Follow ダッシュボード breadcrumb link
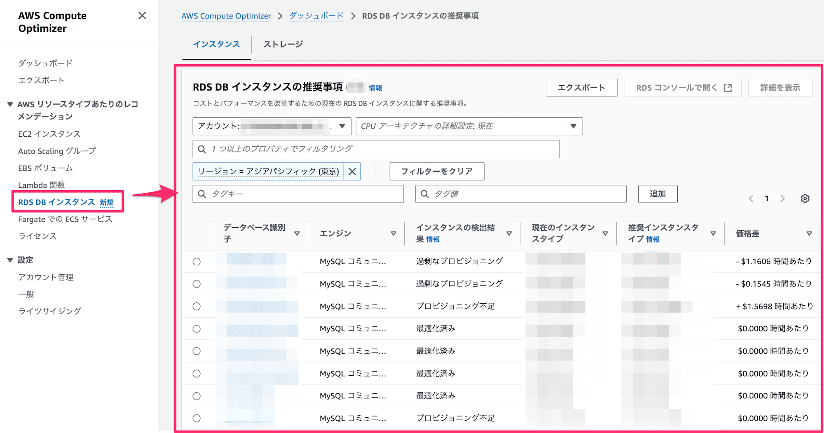Viewport: 824px width, 433px height. click(316, 16)
